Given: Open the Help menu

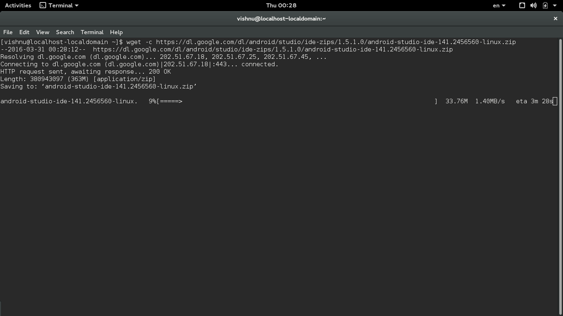Looking at the screenshot, I should (x=116, y=32).
